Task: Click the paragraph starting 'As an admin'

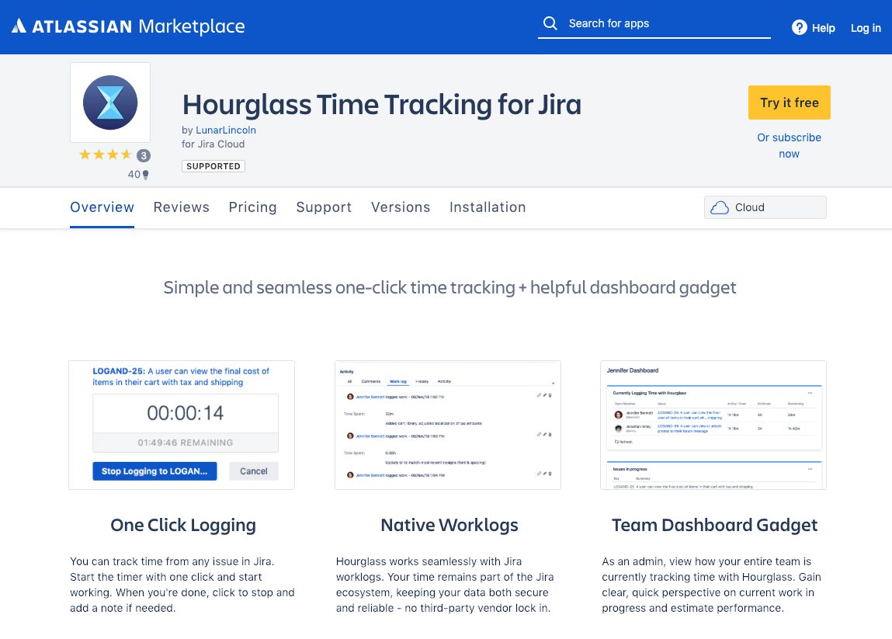Action: 712,585
